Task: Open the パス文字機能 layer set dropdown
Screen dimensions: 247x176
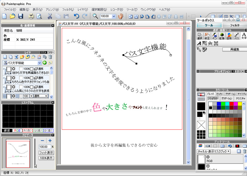Action: coord(40,63)
